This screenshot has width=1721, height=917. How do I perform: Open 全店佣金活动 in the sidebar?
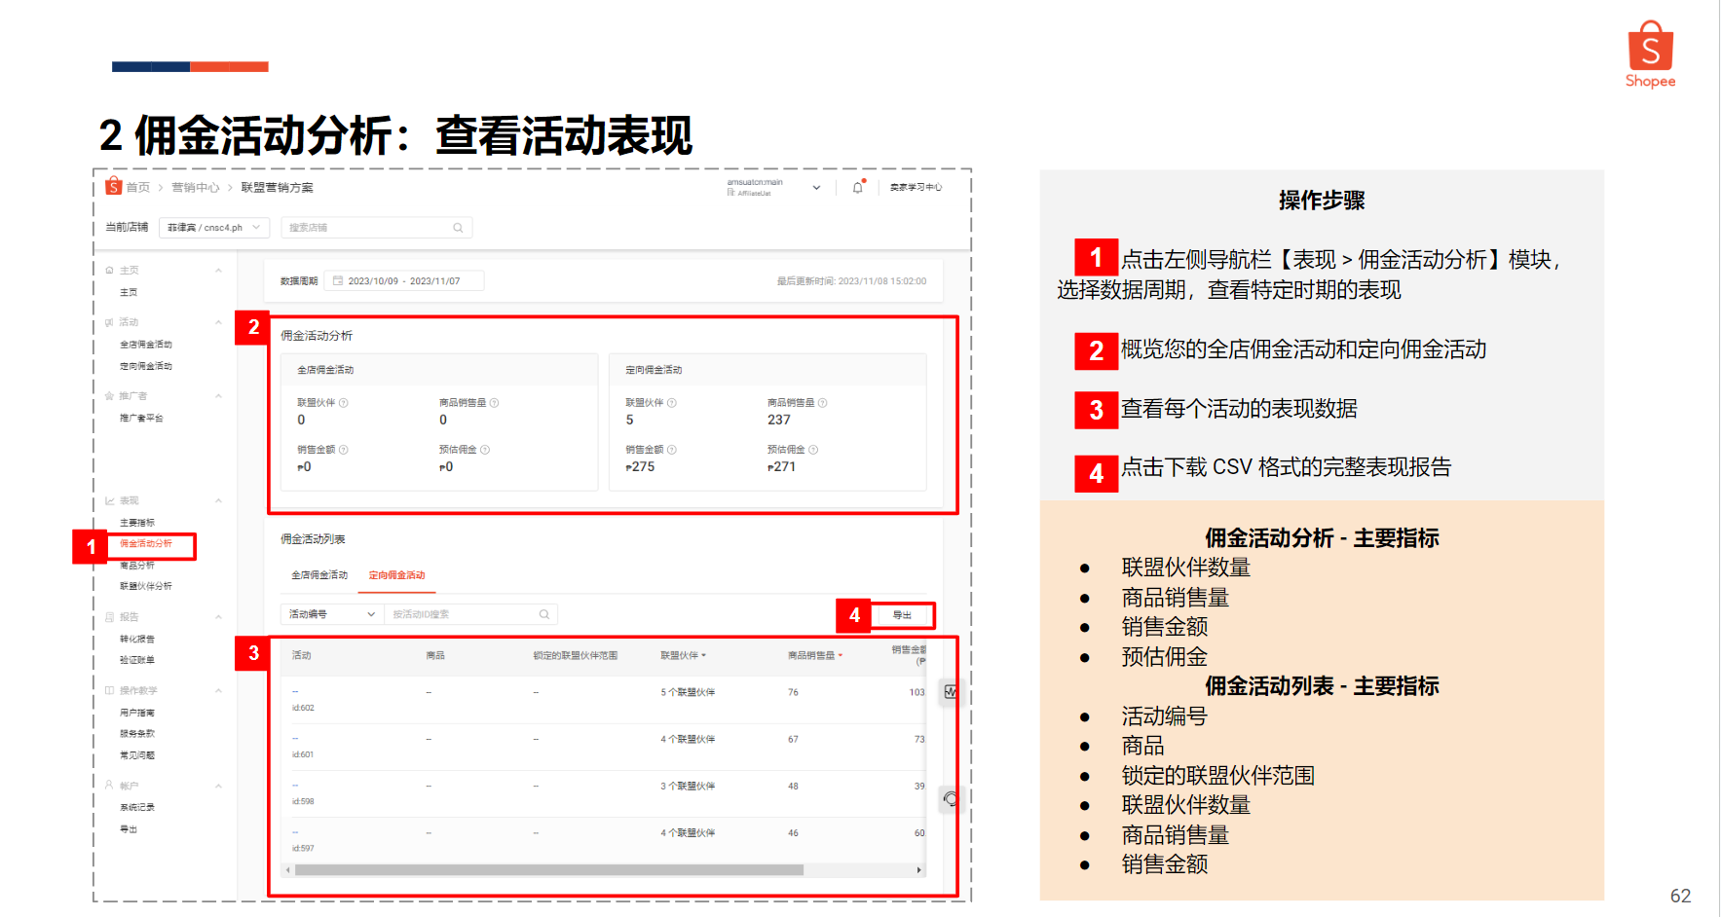pos(146,345)
